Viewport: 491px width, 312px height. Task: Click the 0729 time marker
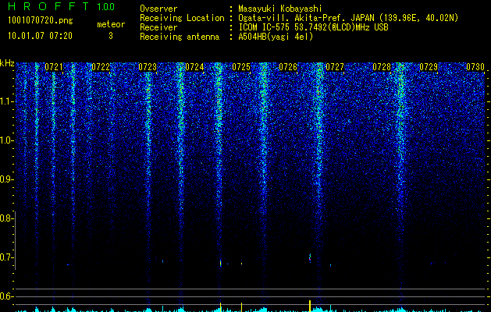tap(429, 67)
